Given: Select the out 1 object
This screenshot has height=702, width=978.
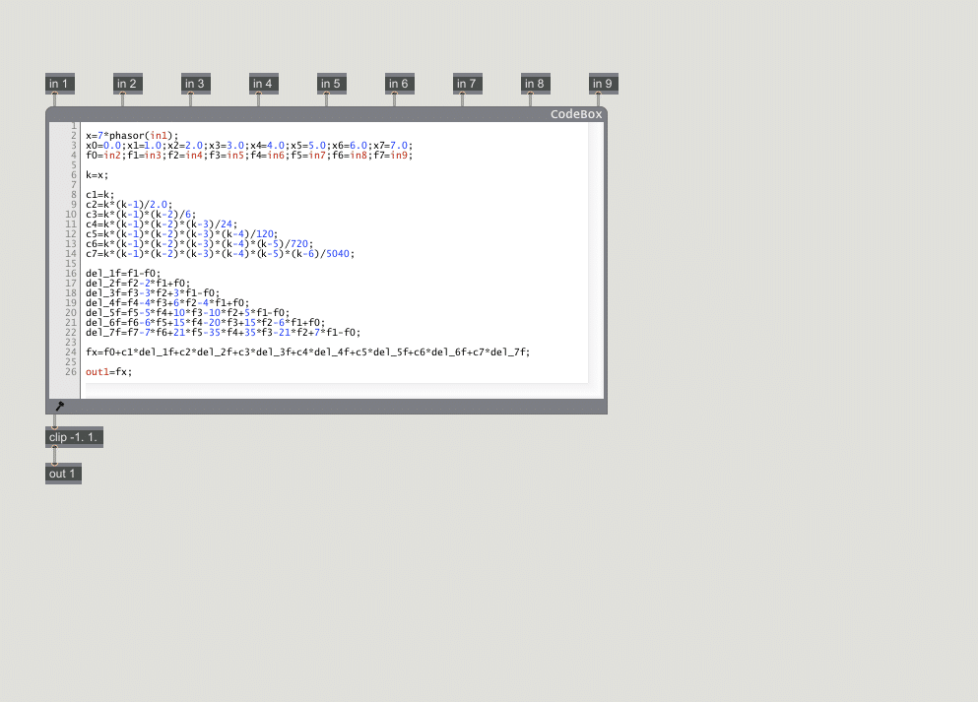Looking at the screenshot, I should [62, 473].
